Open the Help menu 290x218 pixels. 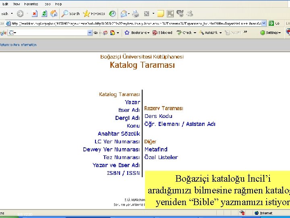[x=58, y=4]
